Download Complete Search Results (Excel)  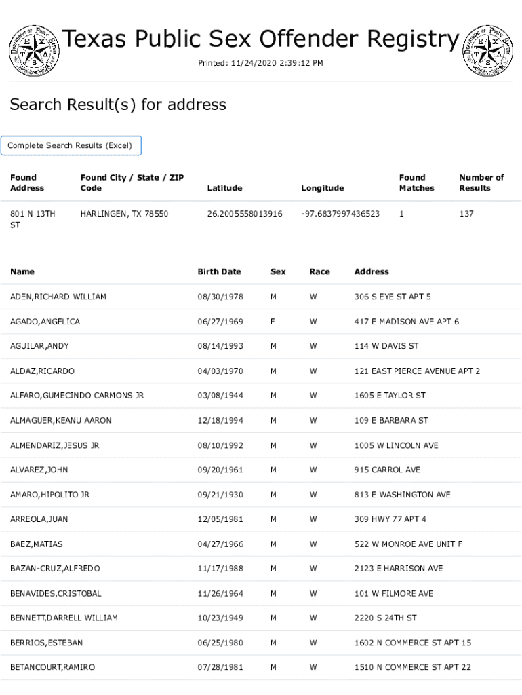point(71,146)
